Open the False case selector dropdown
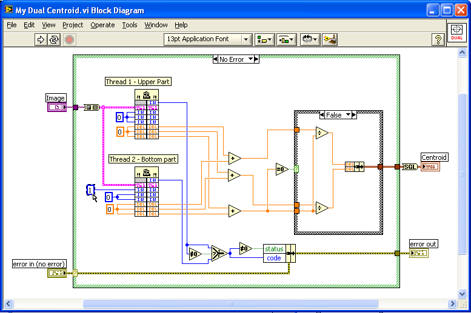The width and height of the screenshot is (471, 313). click(x=348, y=114)
